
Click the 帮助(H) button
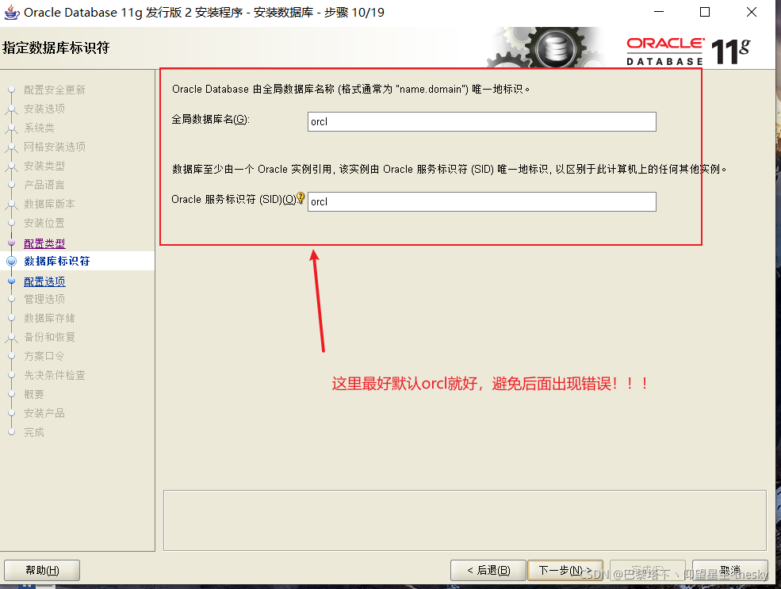tap(41, 570)
